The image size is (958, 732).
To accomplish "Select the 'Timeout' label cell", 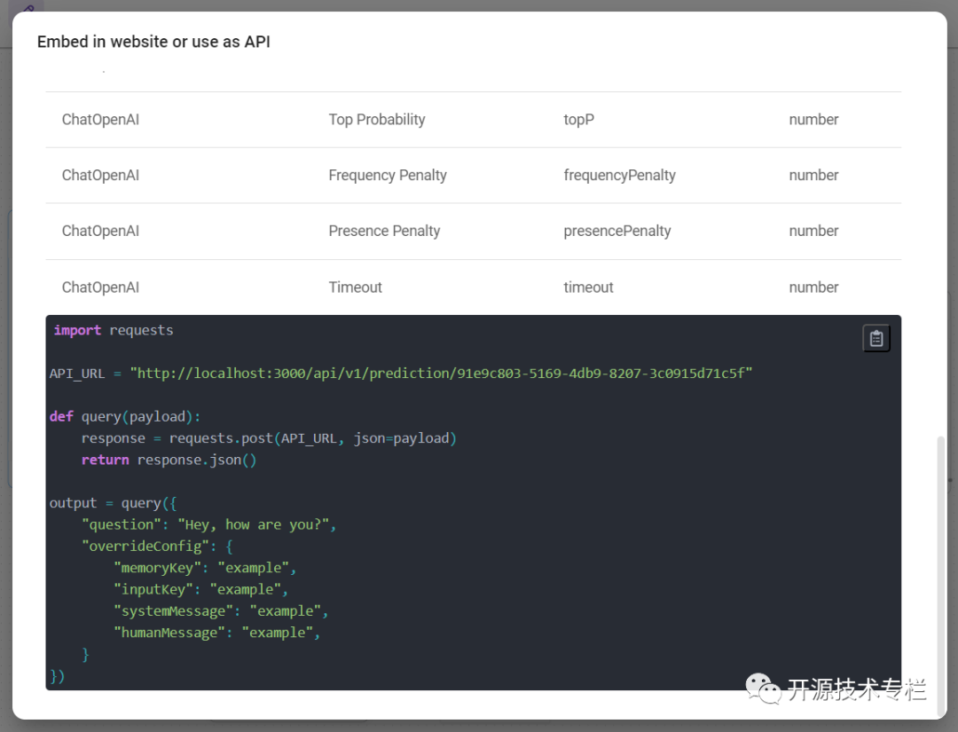I will [355, 287].
